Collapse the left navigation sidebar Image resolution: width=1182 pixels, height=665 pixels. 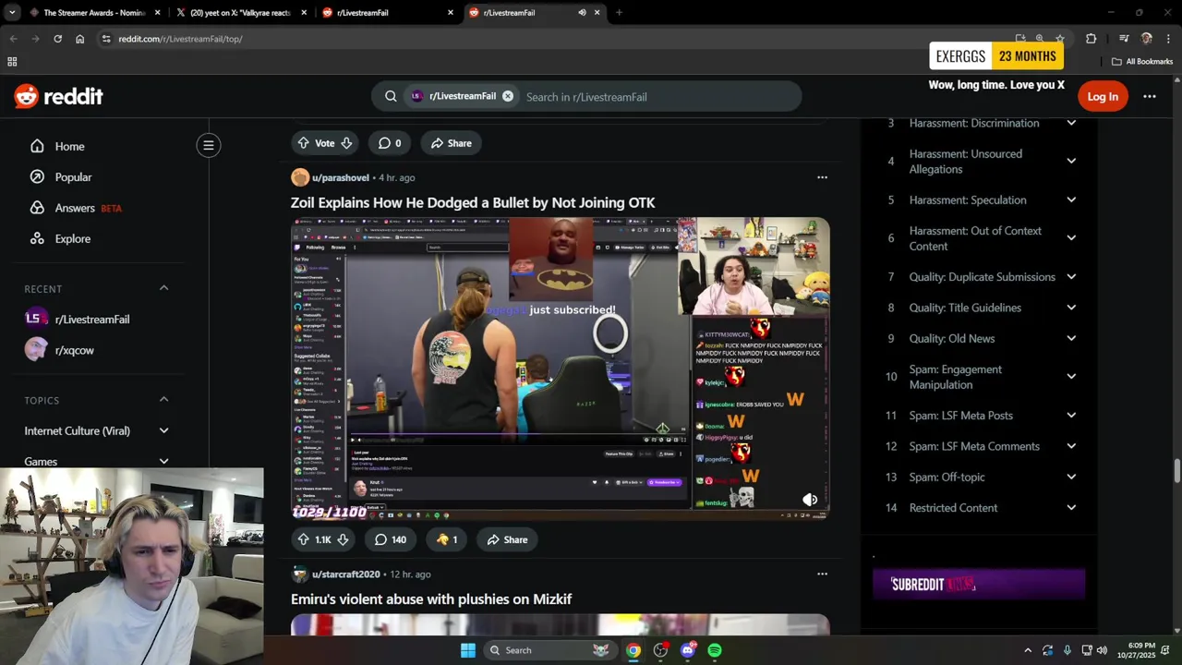point(209,145)
